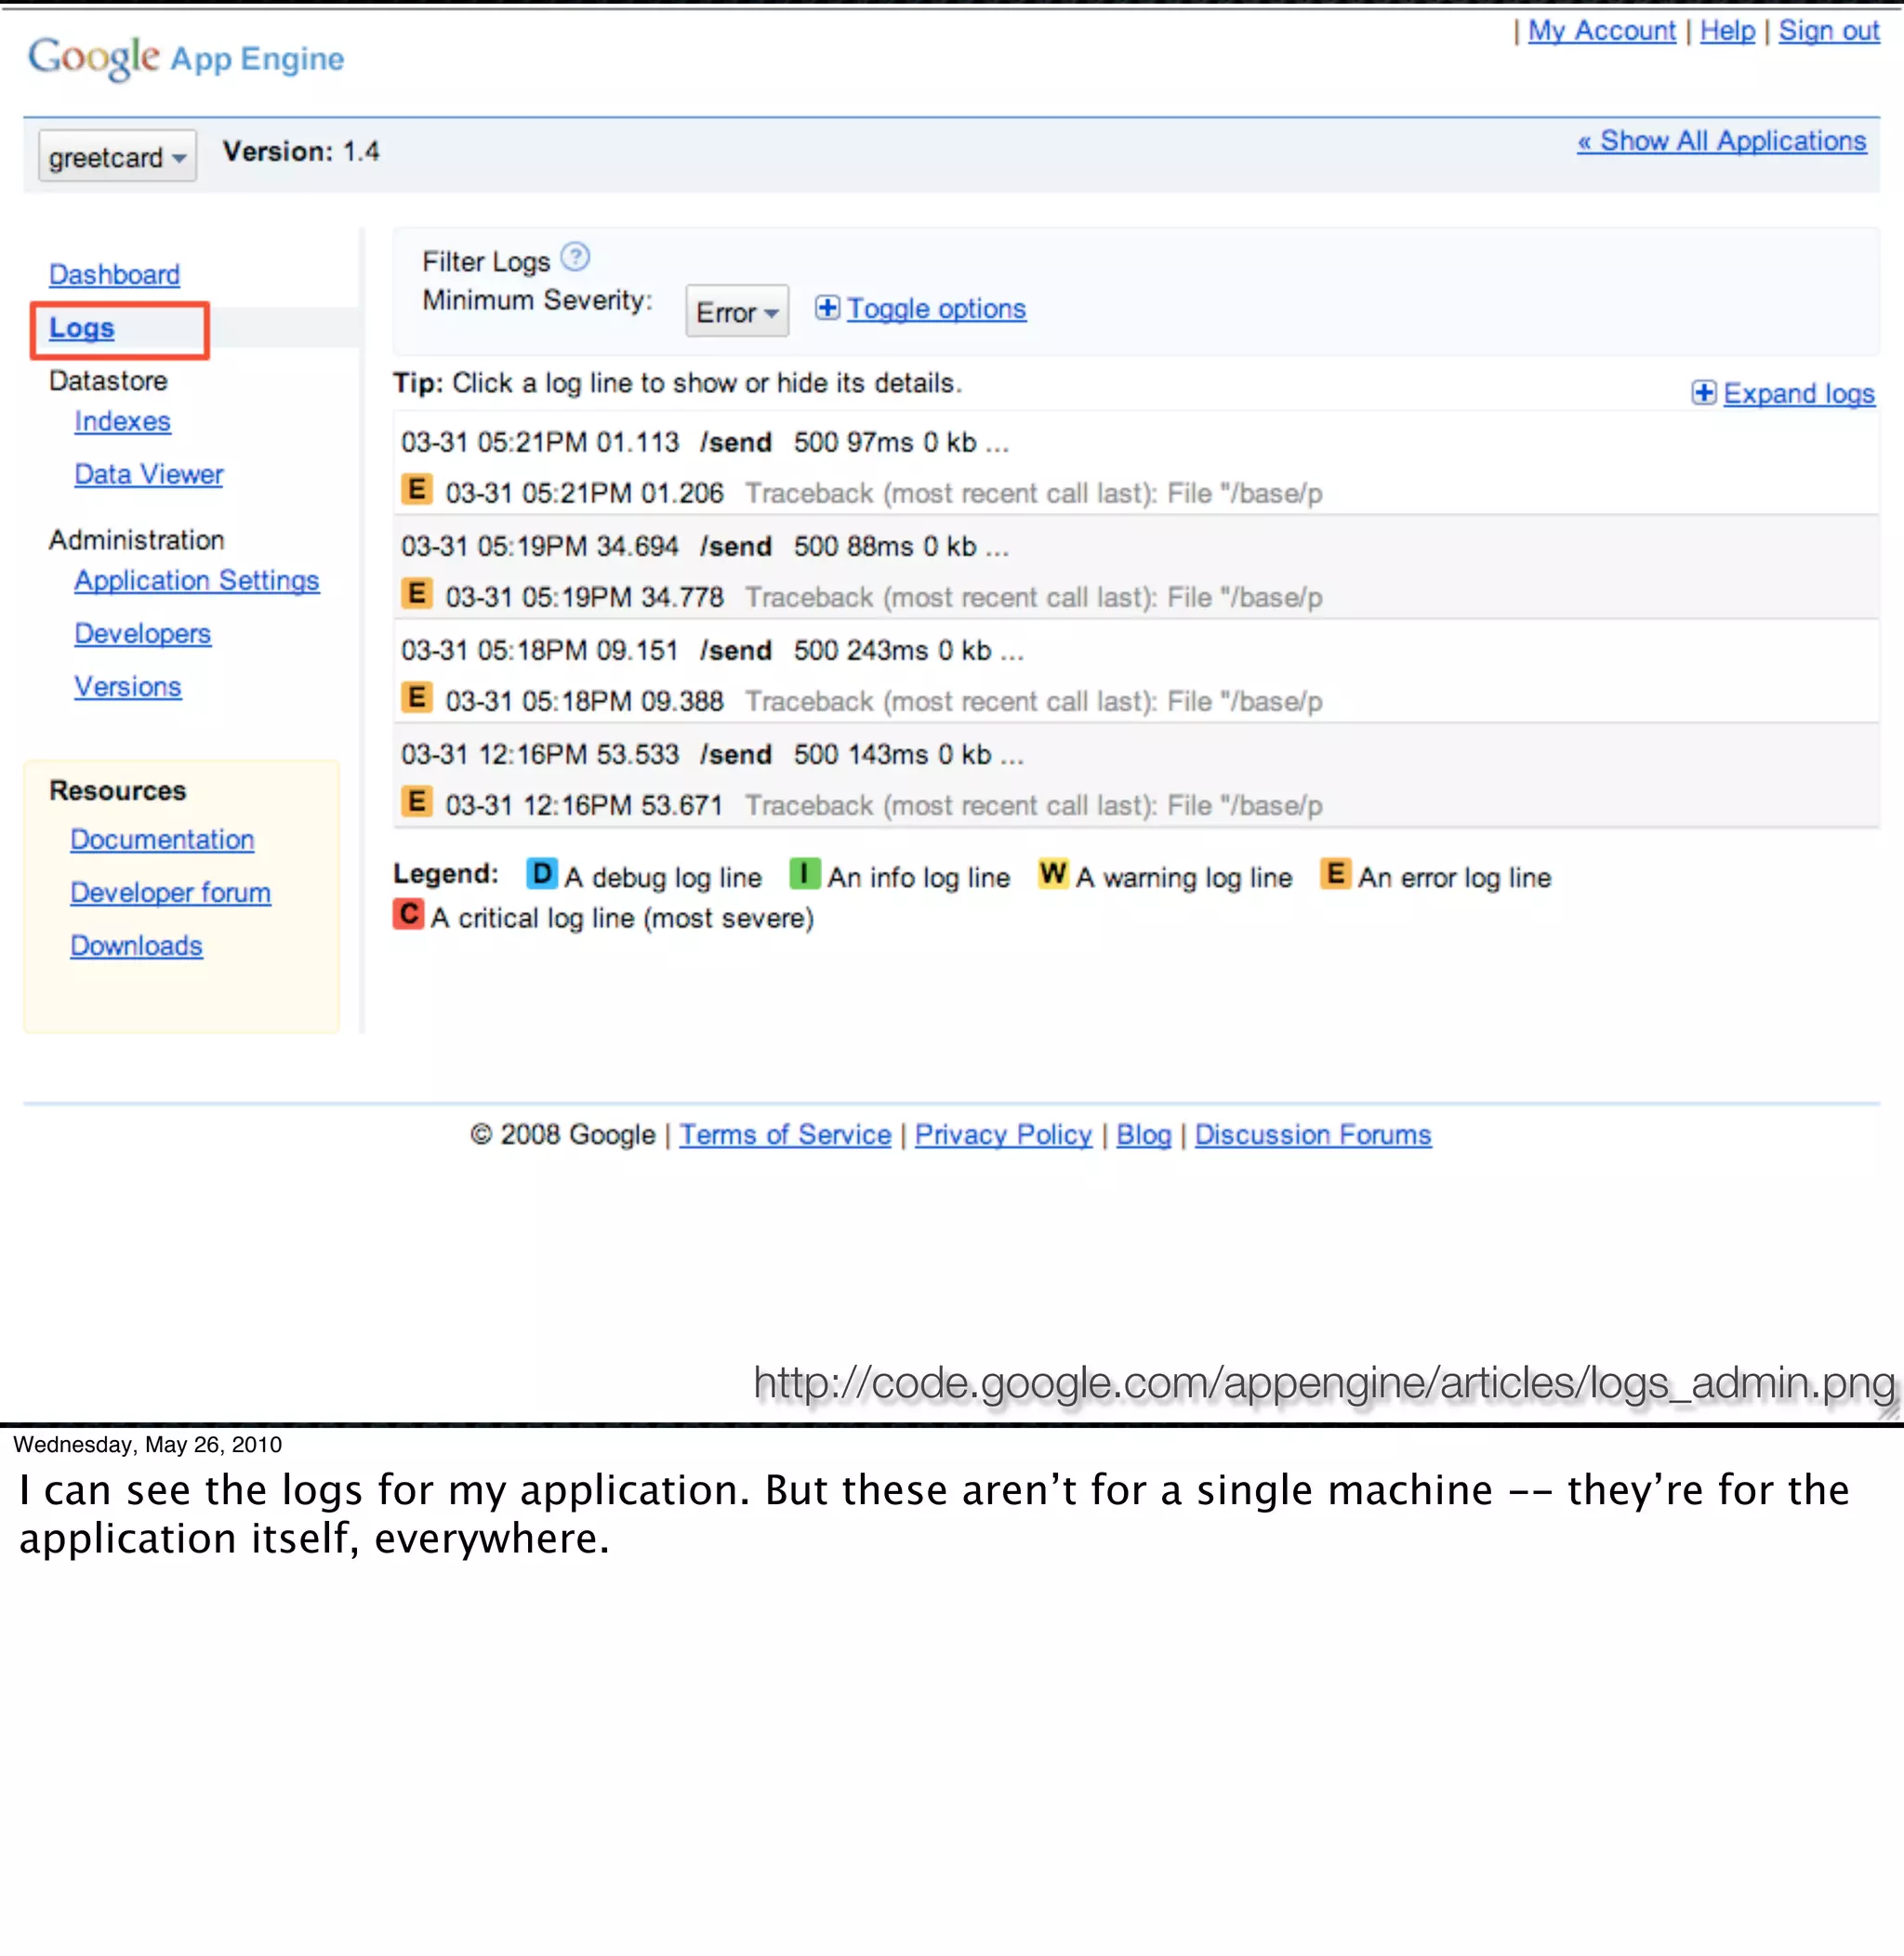Image resolution: width=1904 pixels, height=1956 pixels.
Task: Click the blue D debug legend icon
Action: 542,874
